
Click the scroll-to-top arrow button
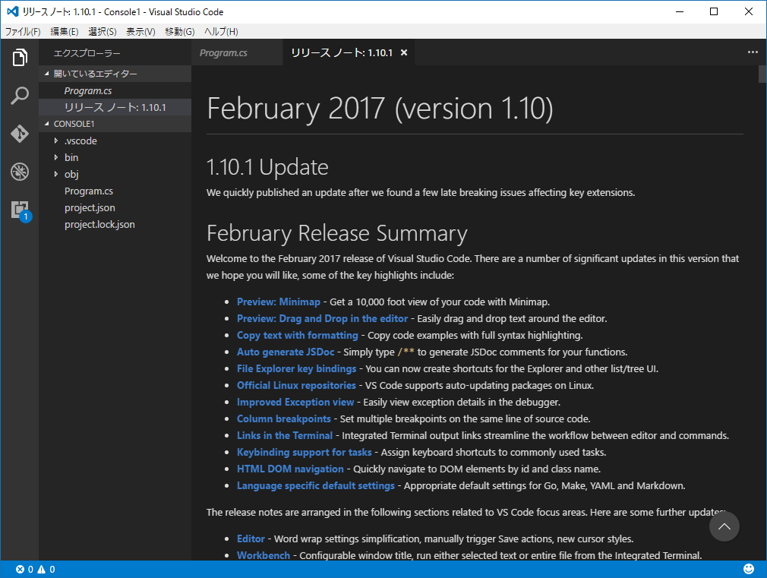pos(724,526)
